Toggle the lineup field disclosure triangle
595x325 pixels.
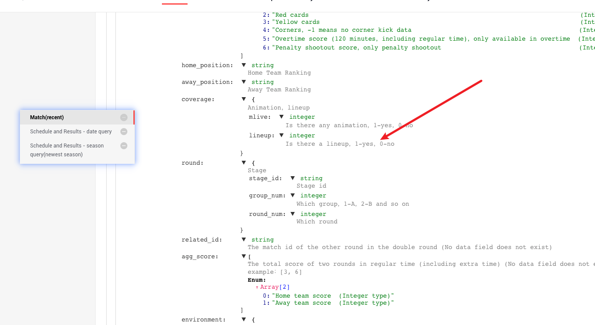281,136
